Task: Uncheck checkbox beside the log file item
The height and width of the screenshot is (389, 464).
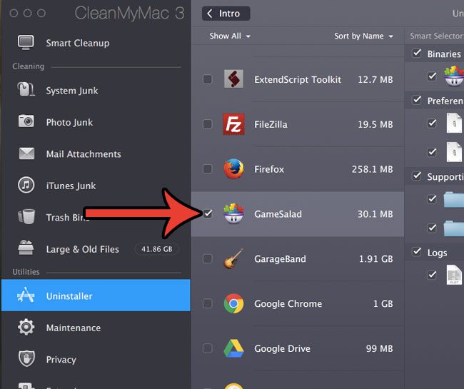Action: [432, 275]
